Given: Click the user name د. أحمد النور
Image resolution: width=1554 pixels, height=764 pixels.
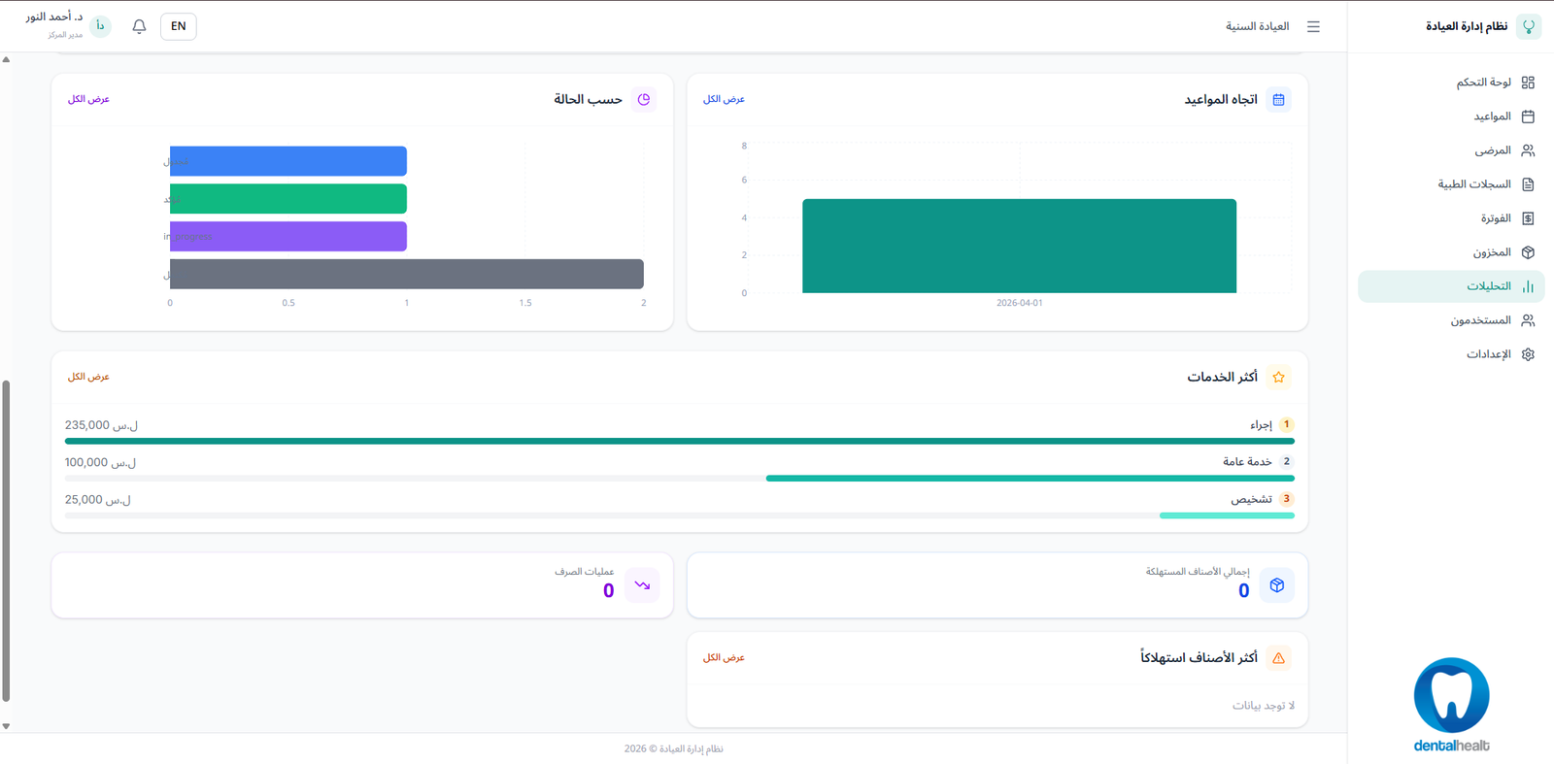Looking at the screenshot, I should (54, 17).
